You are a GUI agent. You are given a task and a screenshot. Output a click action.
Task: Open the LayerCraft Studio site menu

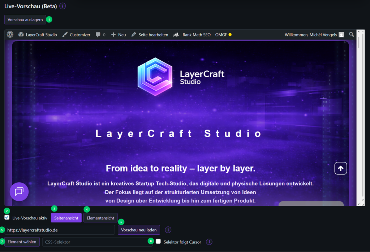tap(38, 35)
